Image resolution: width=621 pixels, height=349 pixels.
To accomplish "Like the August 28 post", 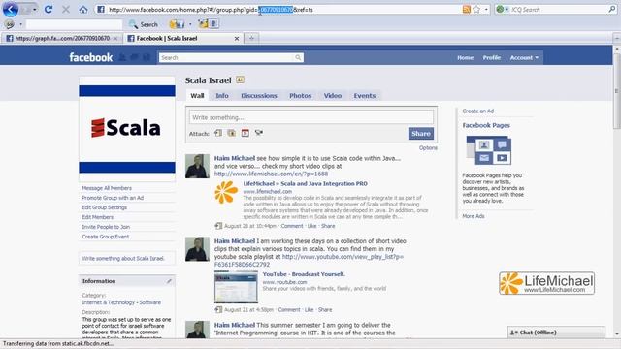I will tap(311, 226).
